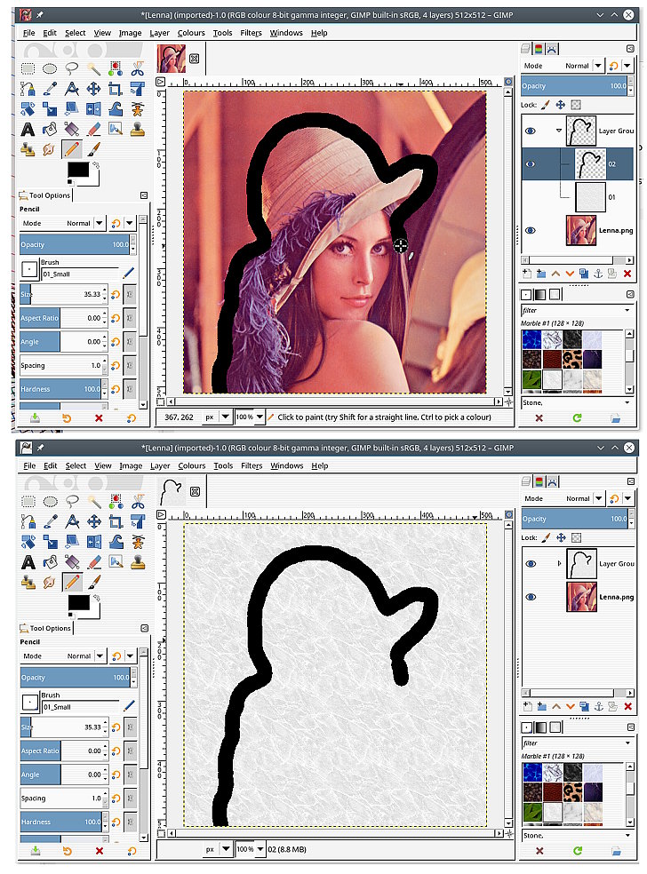Click black foreground colour swatch in top window

pyautogui.click(x=78, y=170)
